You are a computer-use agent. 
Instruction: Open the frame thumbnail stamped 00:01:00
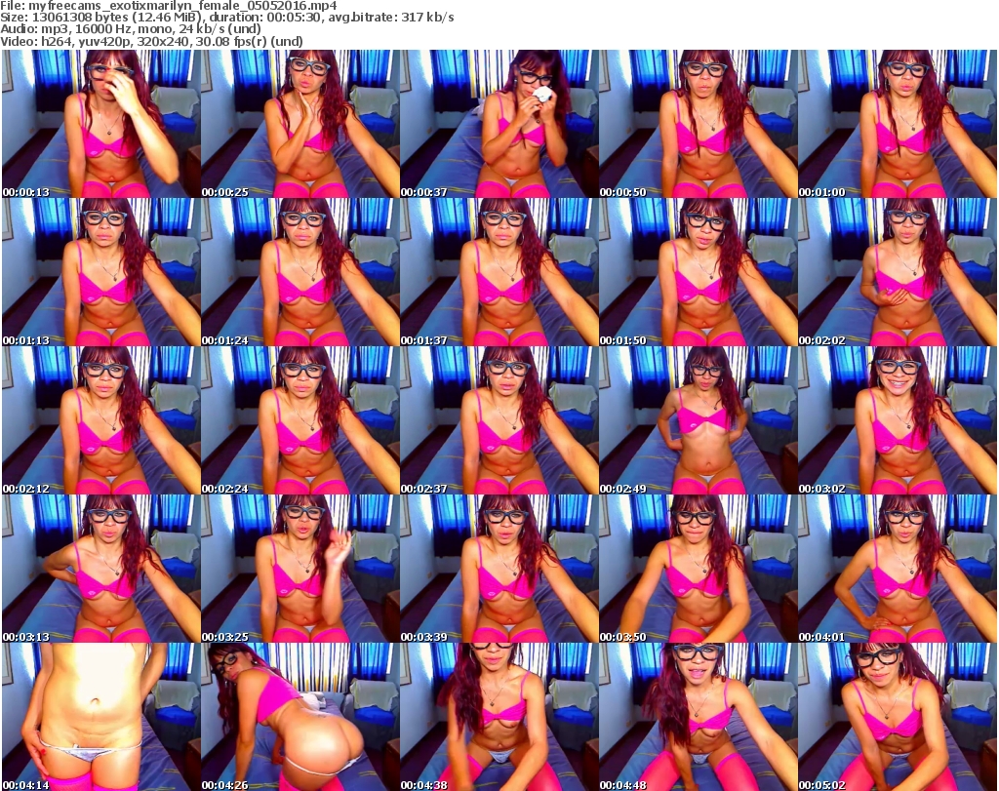[x=898, y=124]
